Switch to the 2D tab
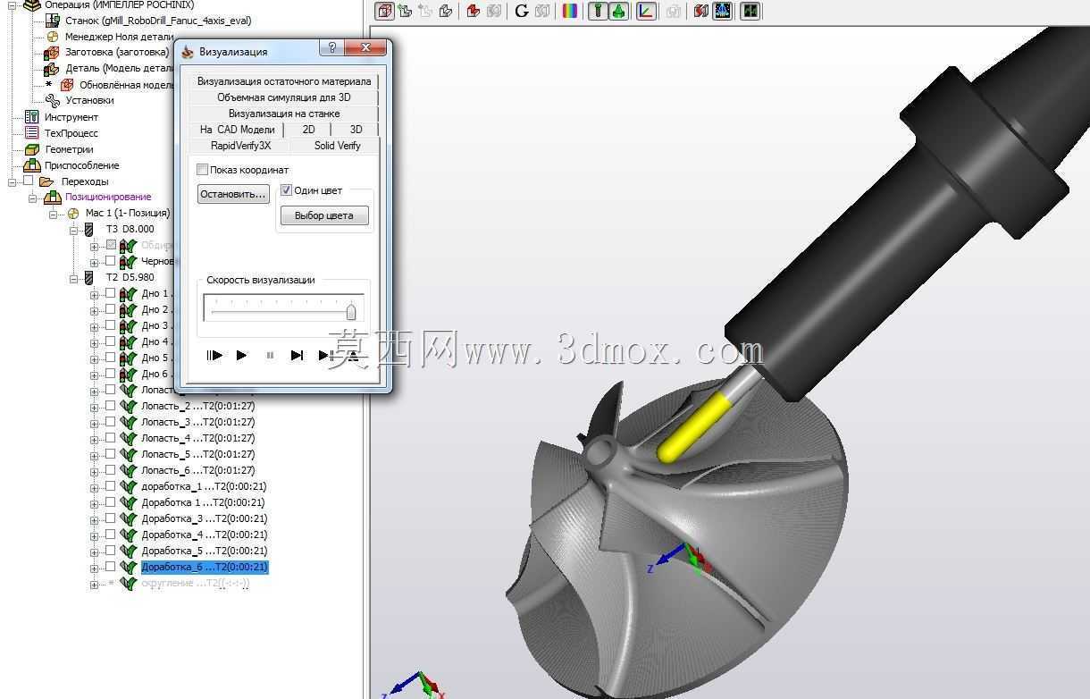 click(308, 130)
